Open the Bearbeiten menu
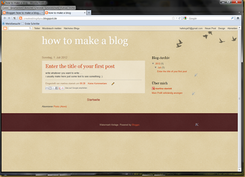245x177 pixels. (x=17, y=8)
